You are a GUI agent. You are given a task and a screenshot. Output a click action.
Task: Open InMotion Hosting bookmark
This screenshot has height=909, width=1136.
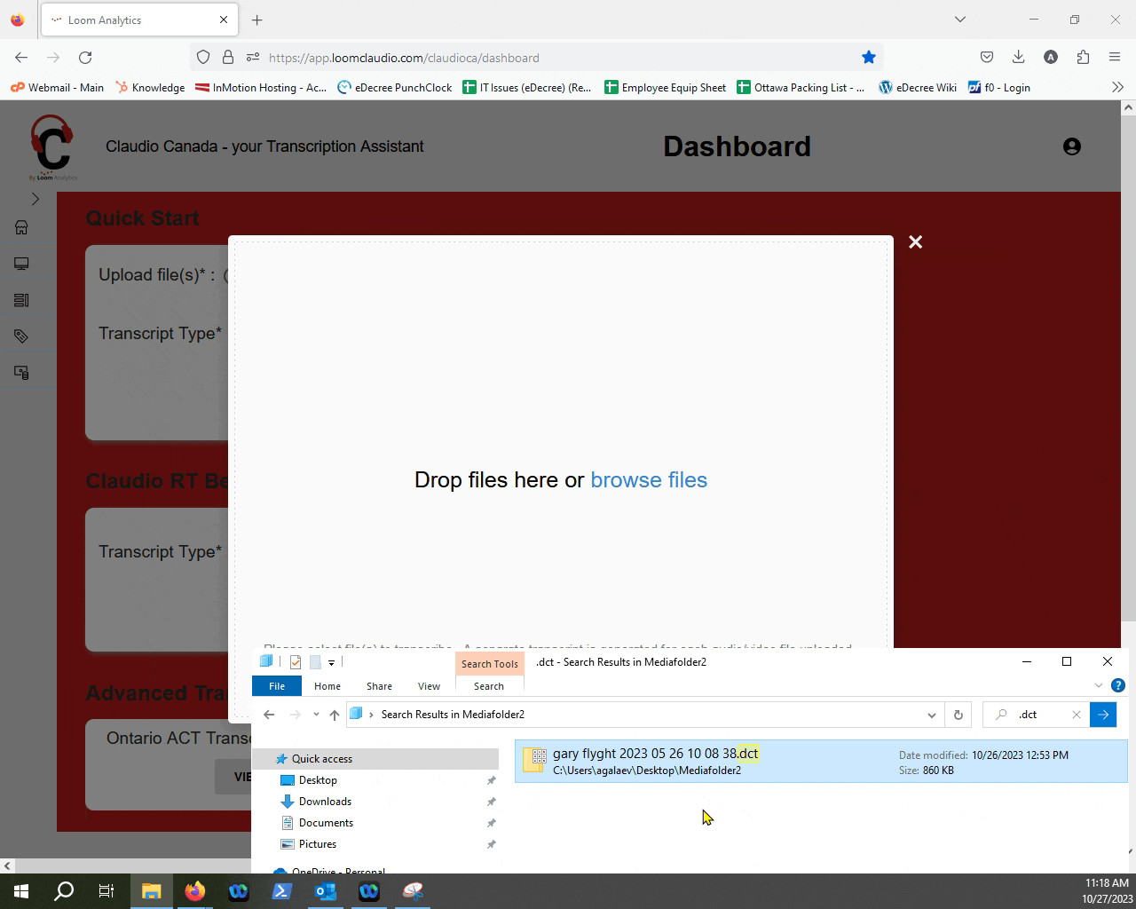(x=261, y=88)
